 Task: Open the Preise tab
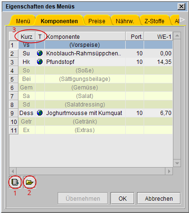pyautogui.click(x=97, y=21)
